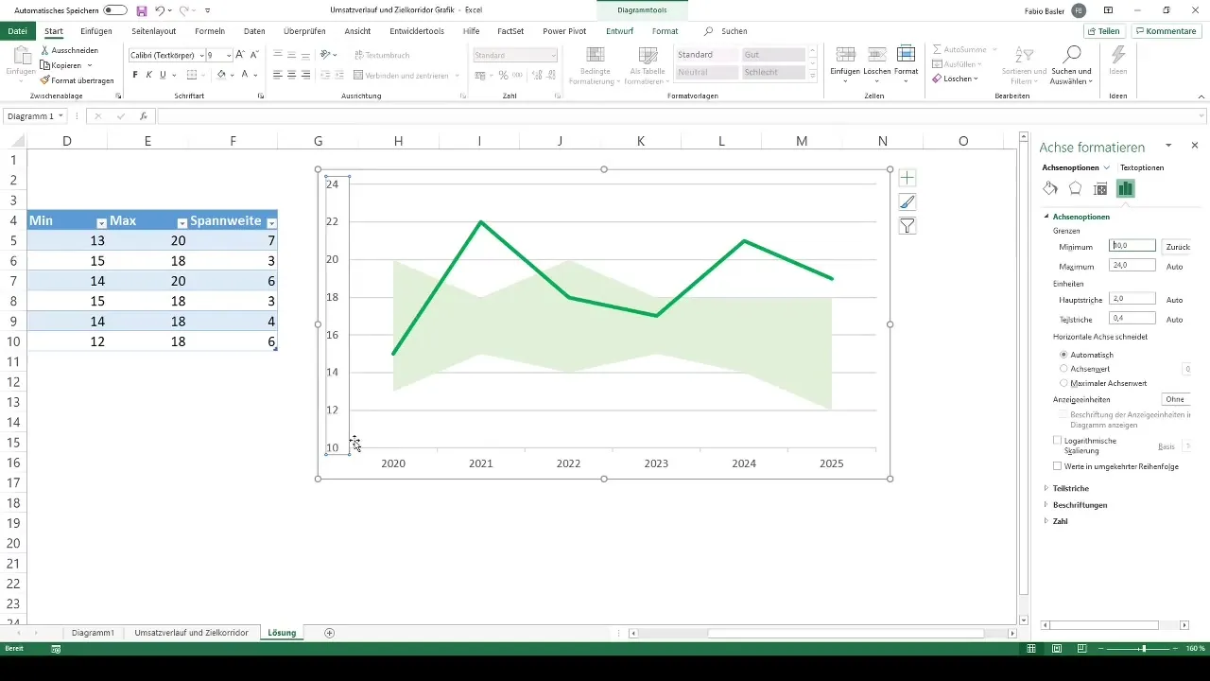This screenshot has width=1210, height=681.
Task: Increase font size with large A icon
Action: [x=240, y=55]
